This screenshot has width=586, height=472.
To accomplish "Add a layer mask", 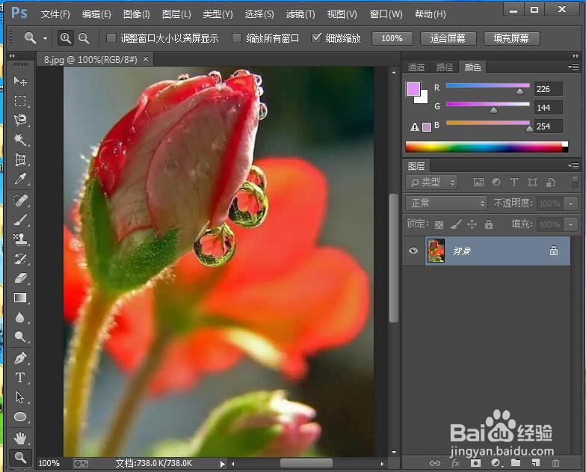I will [x=475, y=463].
